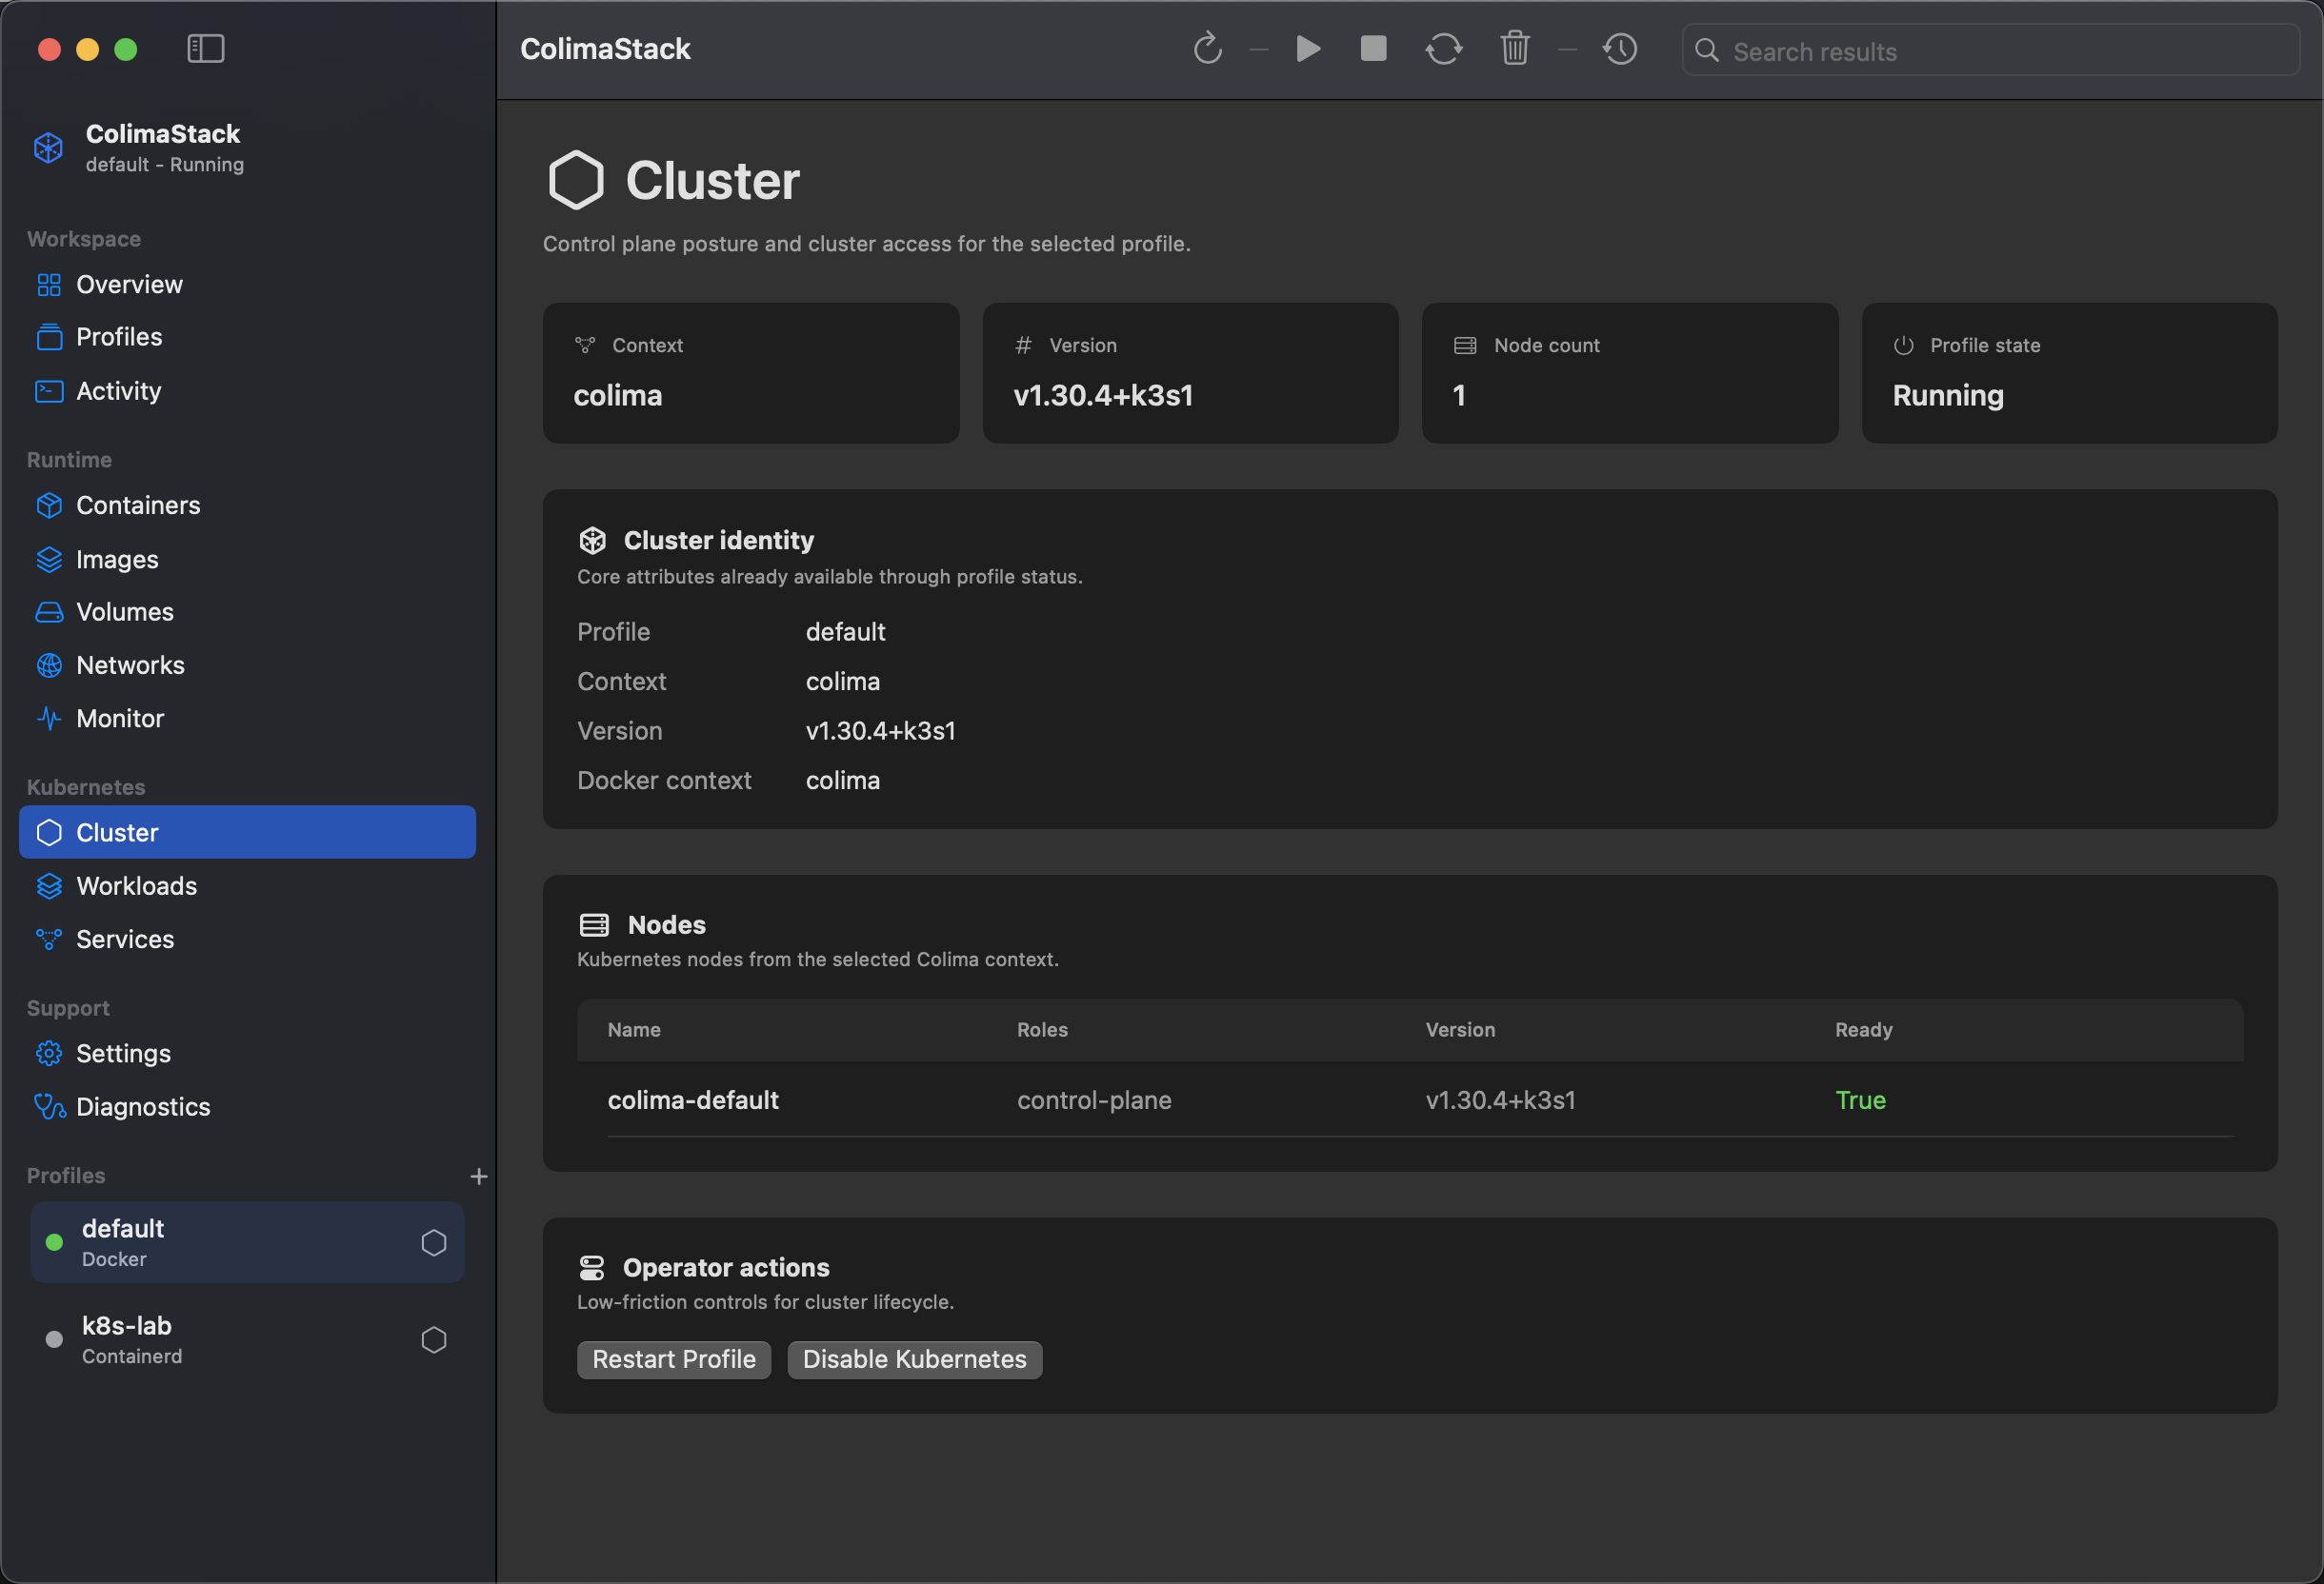Click the Docker context colima value
The height and width of the screenshot is (1584, 2324).
(843, 781)
